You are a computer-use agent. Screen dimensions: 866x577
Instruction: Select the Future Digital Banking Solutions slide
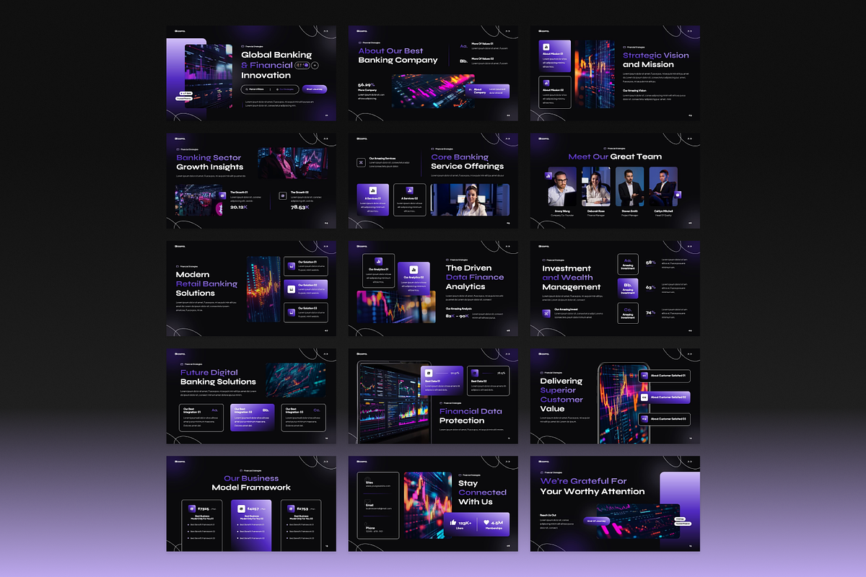tap(251, 396)
